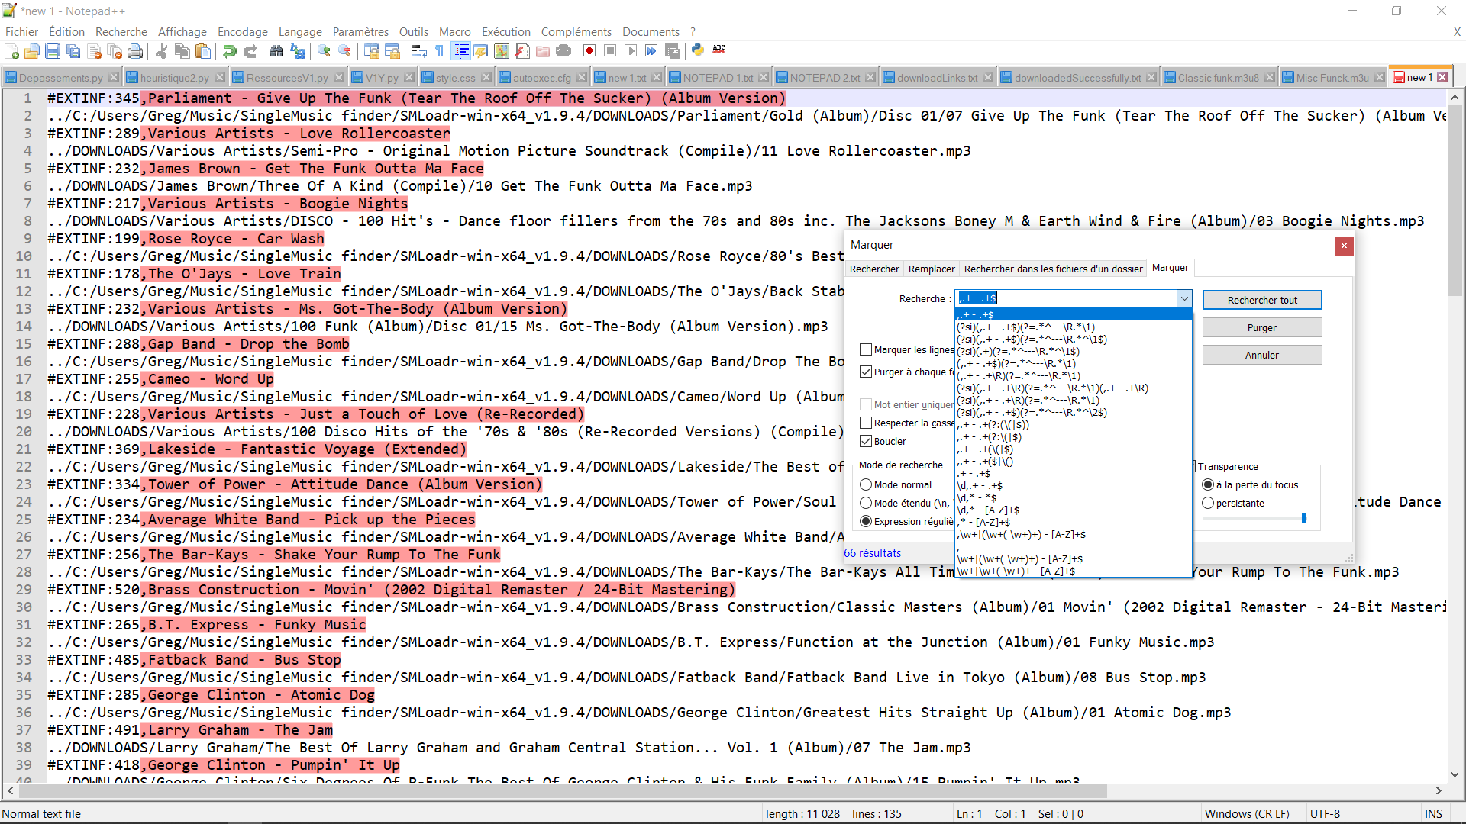Switch to the Remplacer tab in Marquer dialog

(932, 269)
